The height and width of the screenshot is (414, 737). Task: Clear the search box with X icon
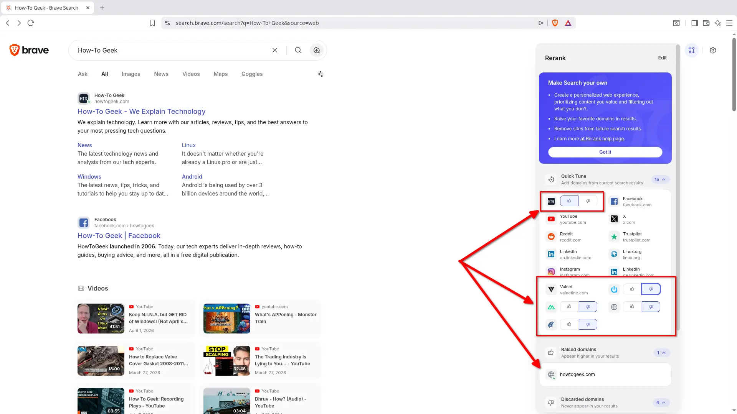[275, 50]
